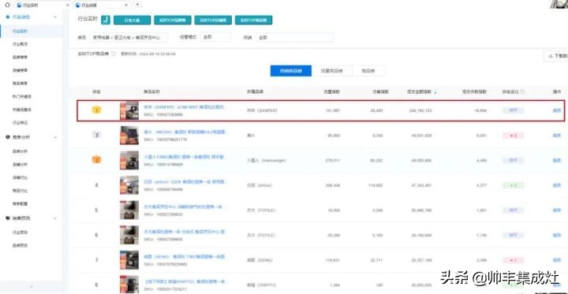
Task: Click the action link in the rank 5 row
Action: click(556, 210)
